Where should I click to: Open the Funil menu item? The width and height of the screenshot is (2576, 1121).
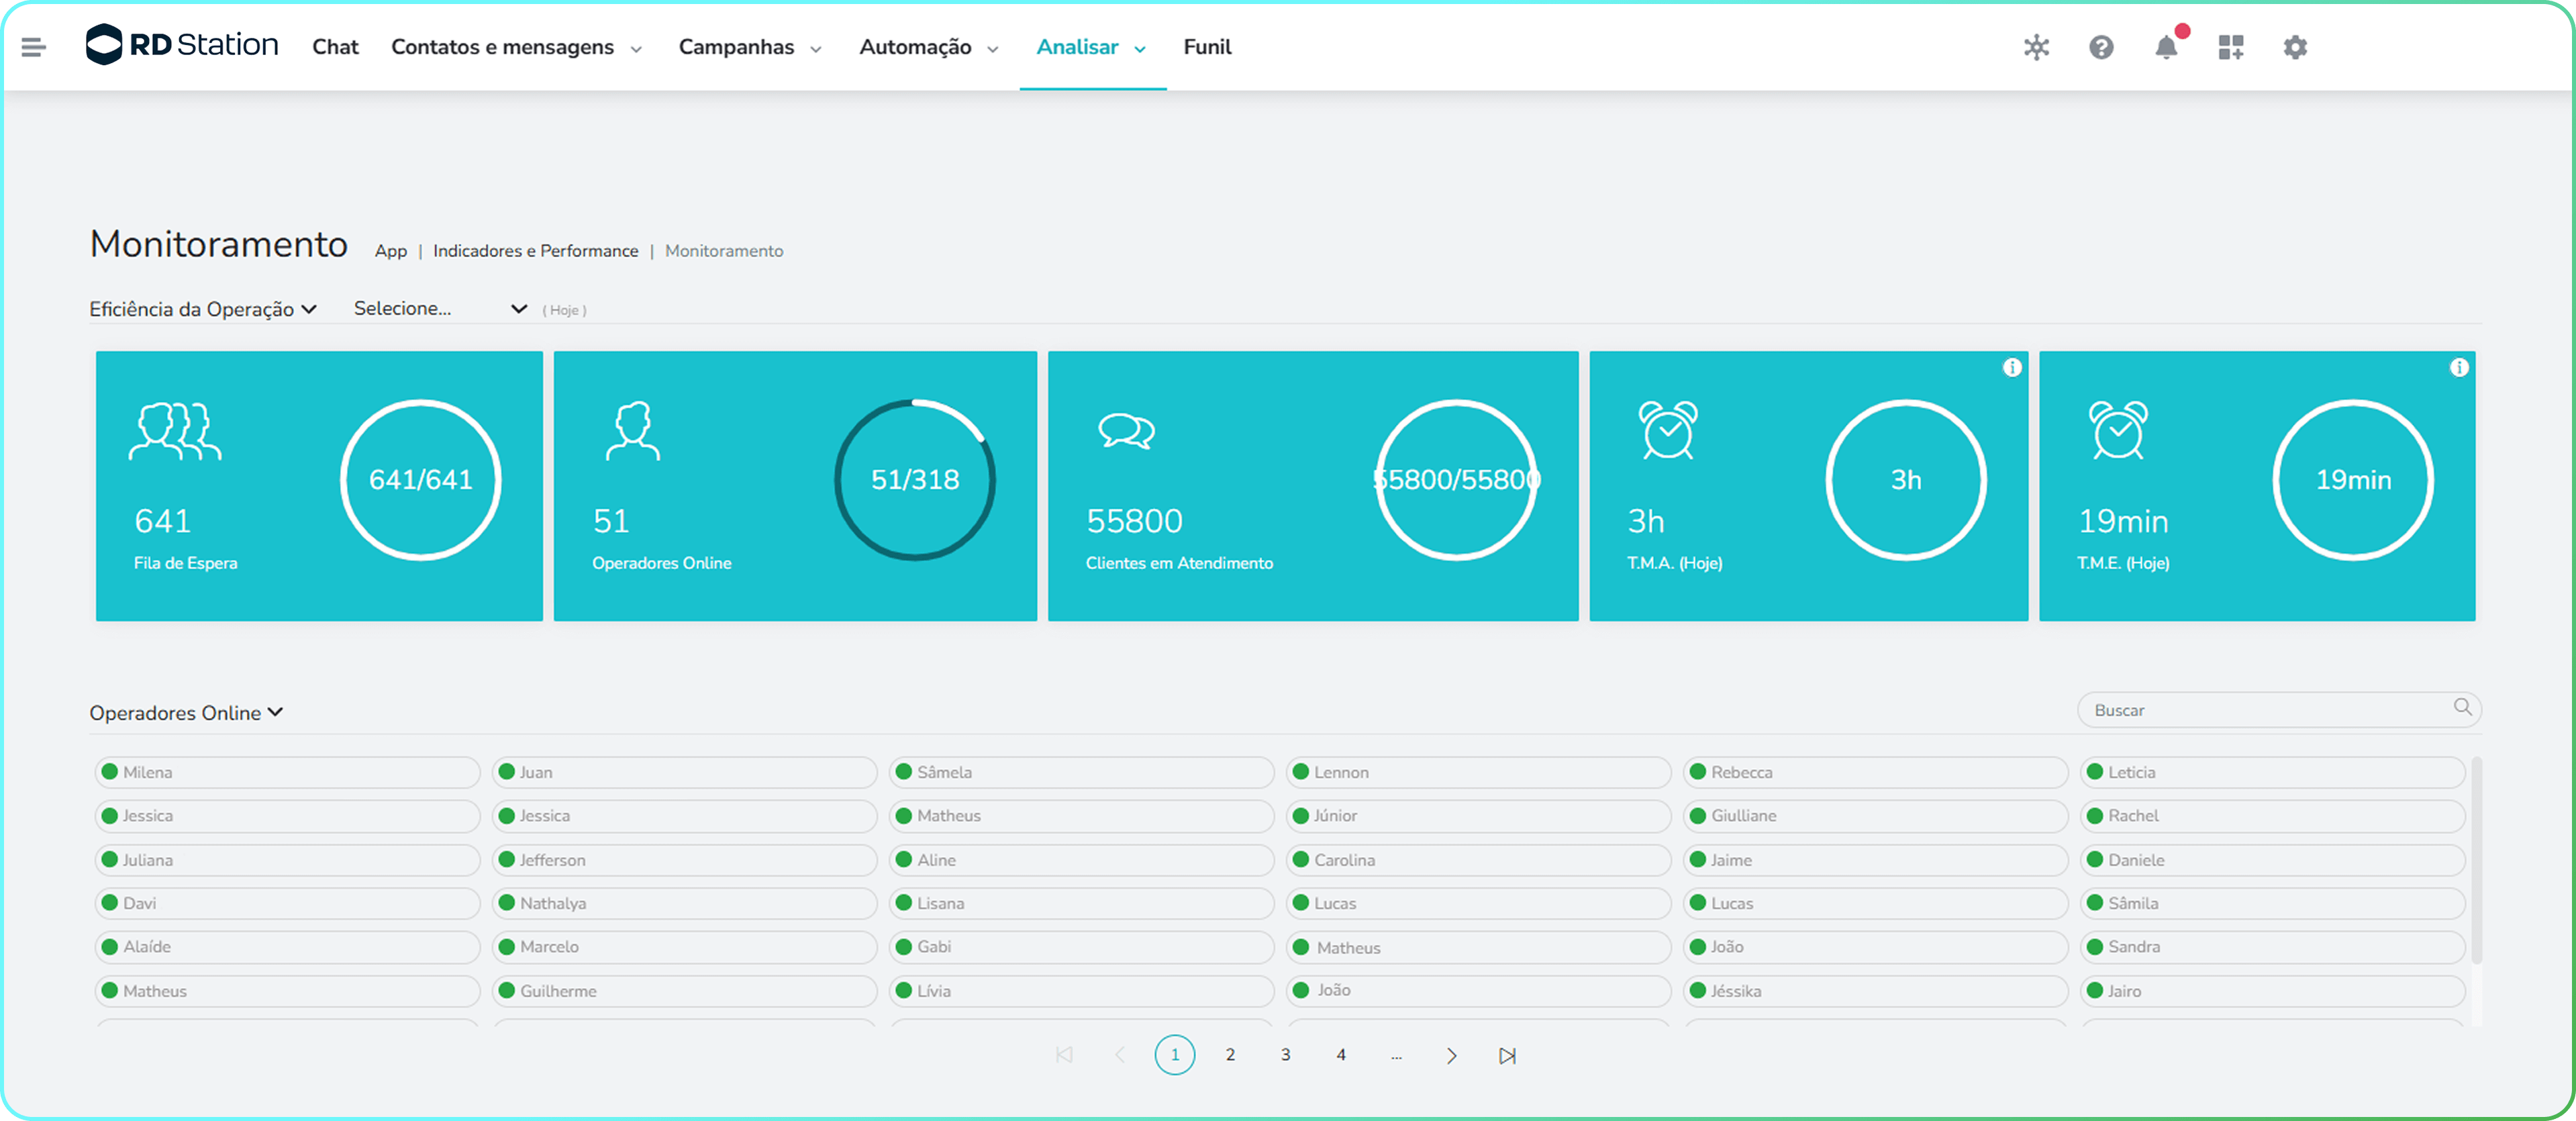(x=1207, y=47)
